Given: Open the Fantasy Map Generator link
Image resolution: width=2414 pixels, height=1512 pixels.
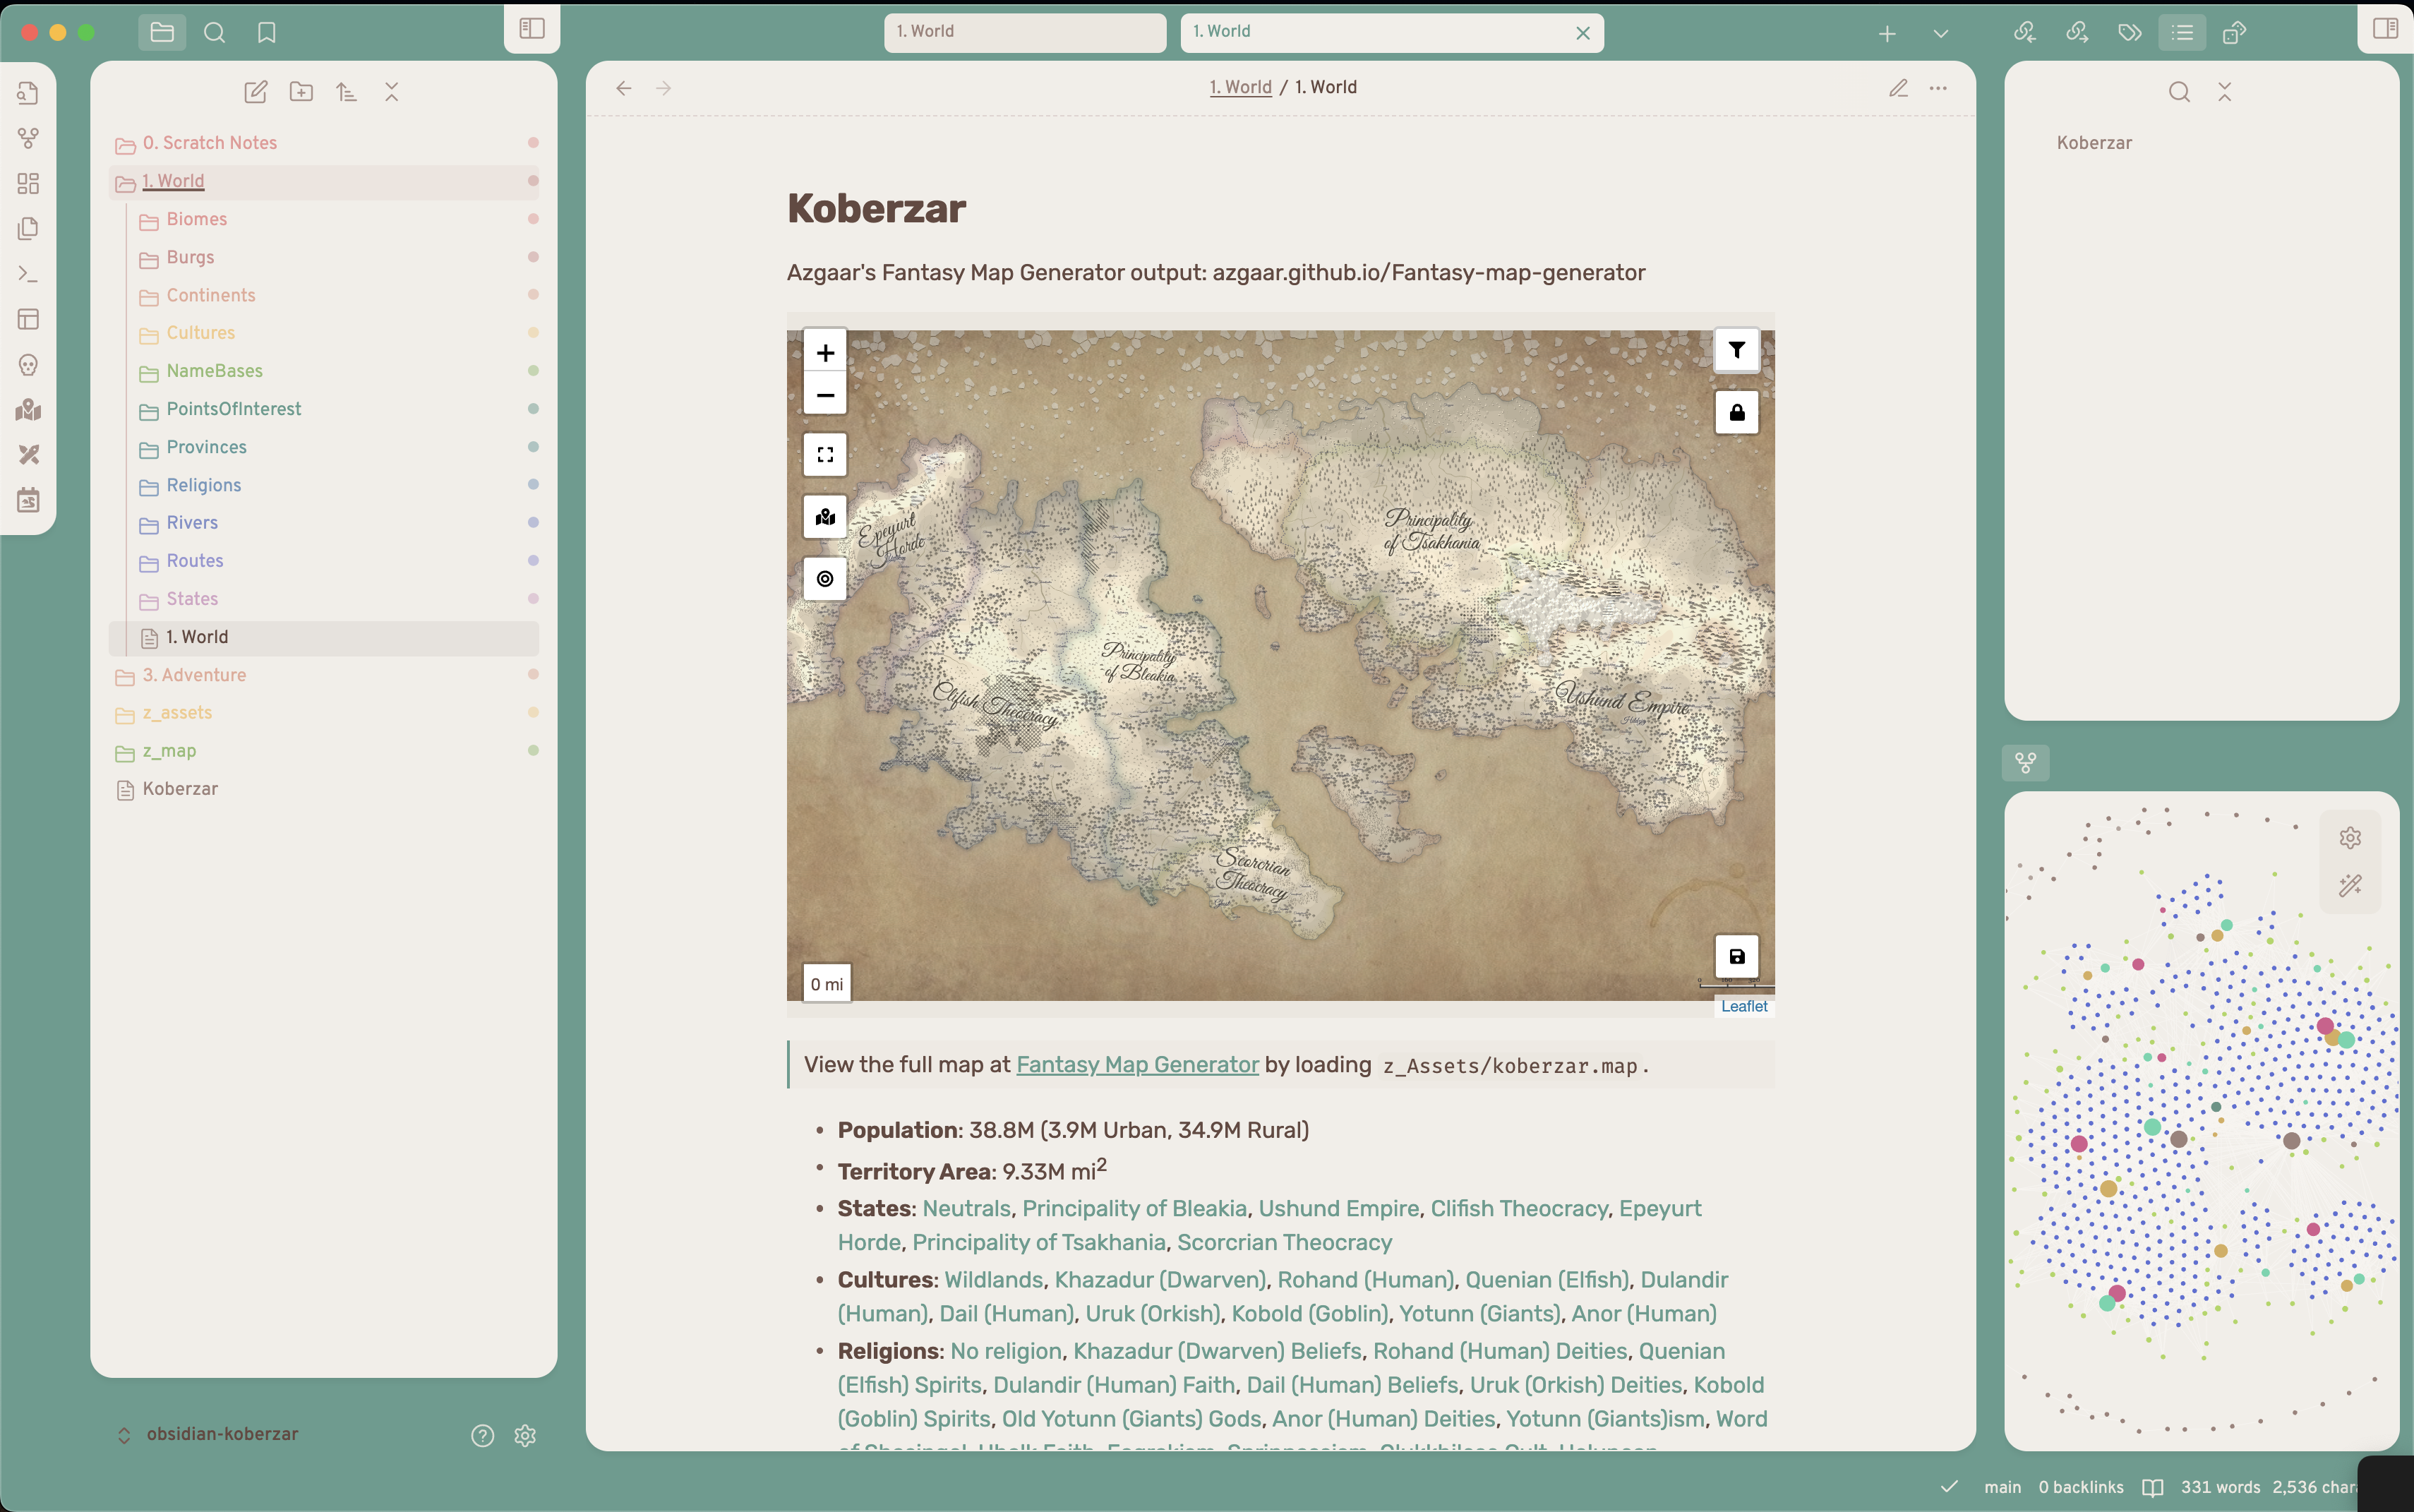Looking at the screenshot, I should [1137, 1065].
